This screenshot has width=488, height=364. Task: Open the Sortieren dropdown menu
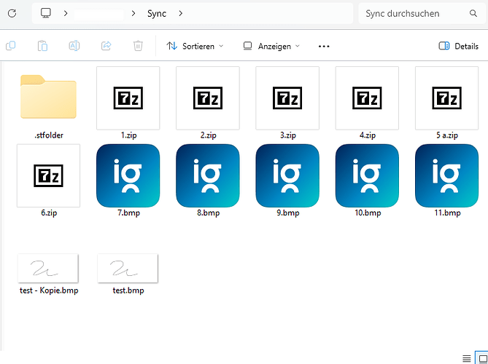195,47
